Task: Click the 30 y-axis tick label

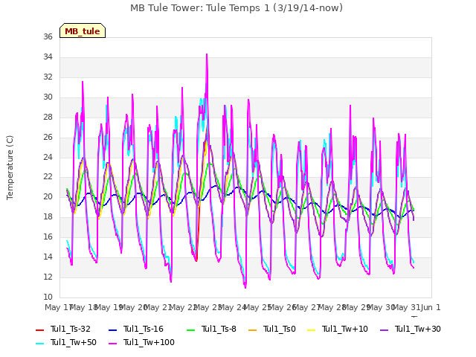Action: (48, 97)
